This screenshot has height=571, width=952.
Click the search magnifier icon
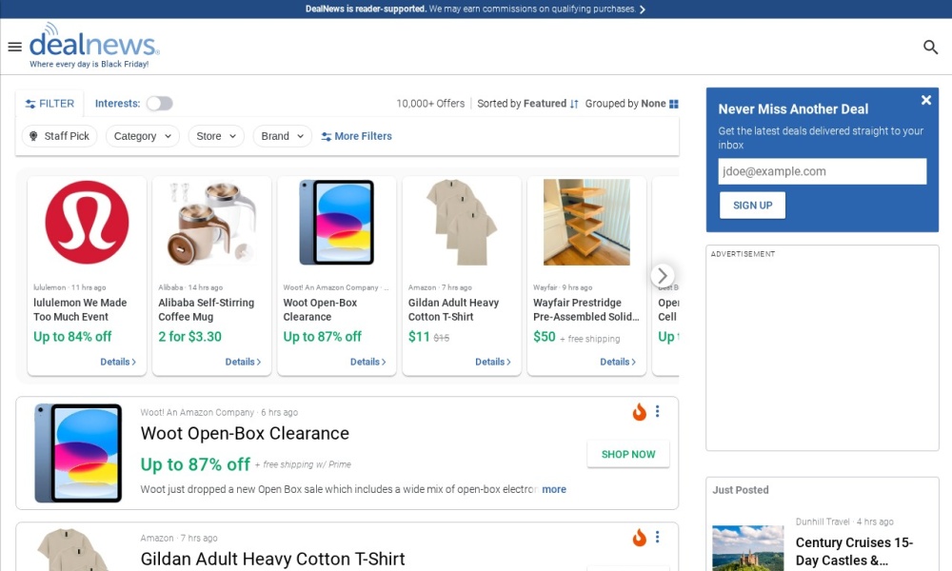coord(930,47)
